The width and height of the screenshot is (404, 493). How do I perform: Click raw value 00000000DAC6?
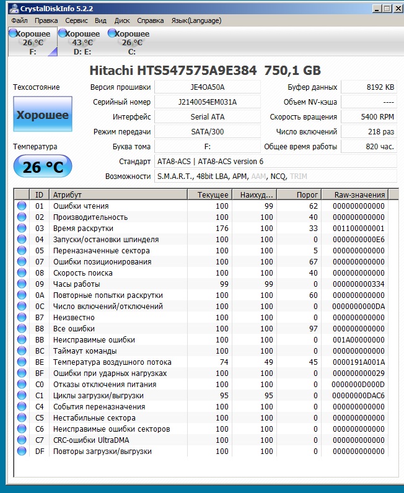pyautogui.click(x=358, y=396)
